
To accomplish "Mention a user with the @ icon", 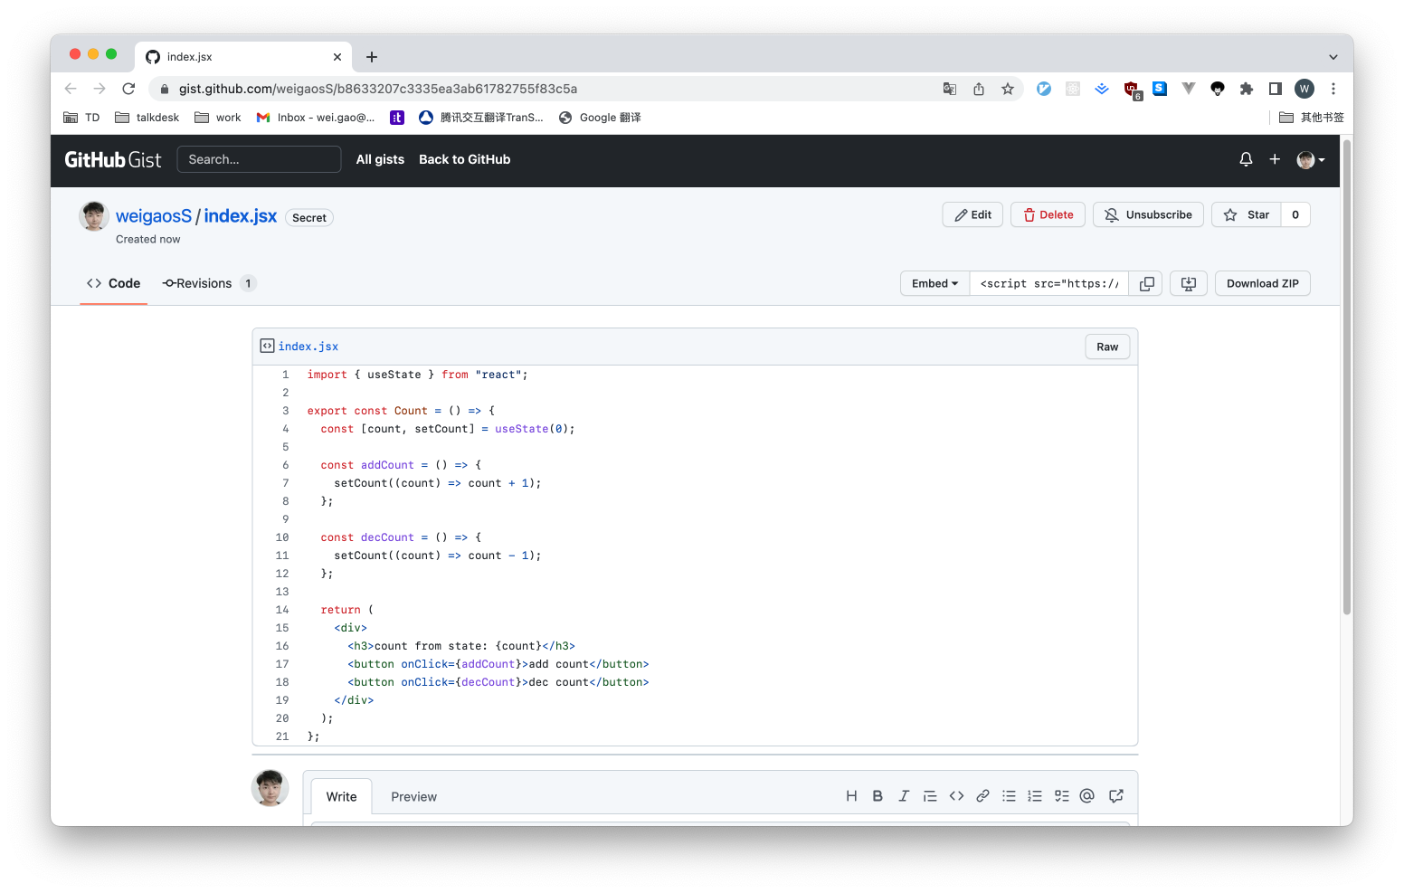I will [1086, 795].
